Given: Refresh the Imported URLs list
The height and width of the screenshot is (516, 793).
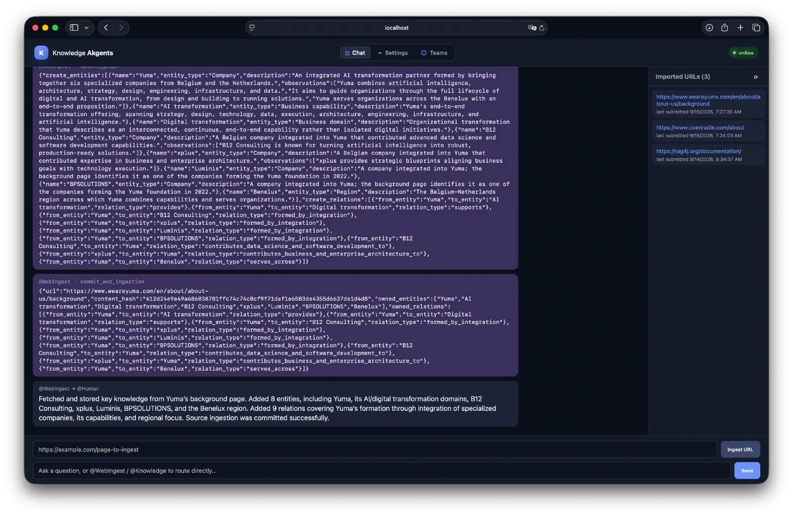Looking at the screenshot, I should tap(756, 77).
